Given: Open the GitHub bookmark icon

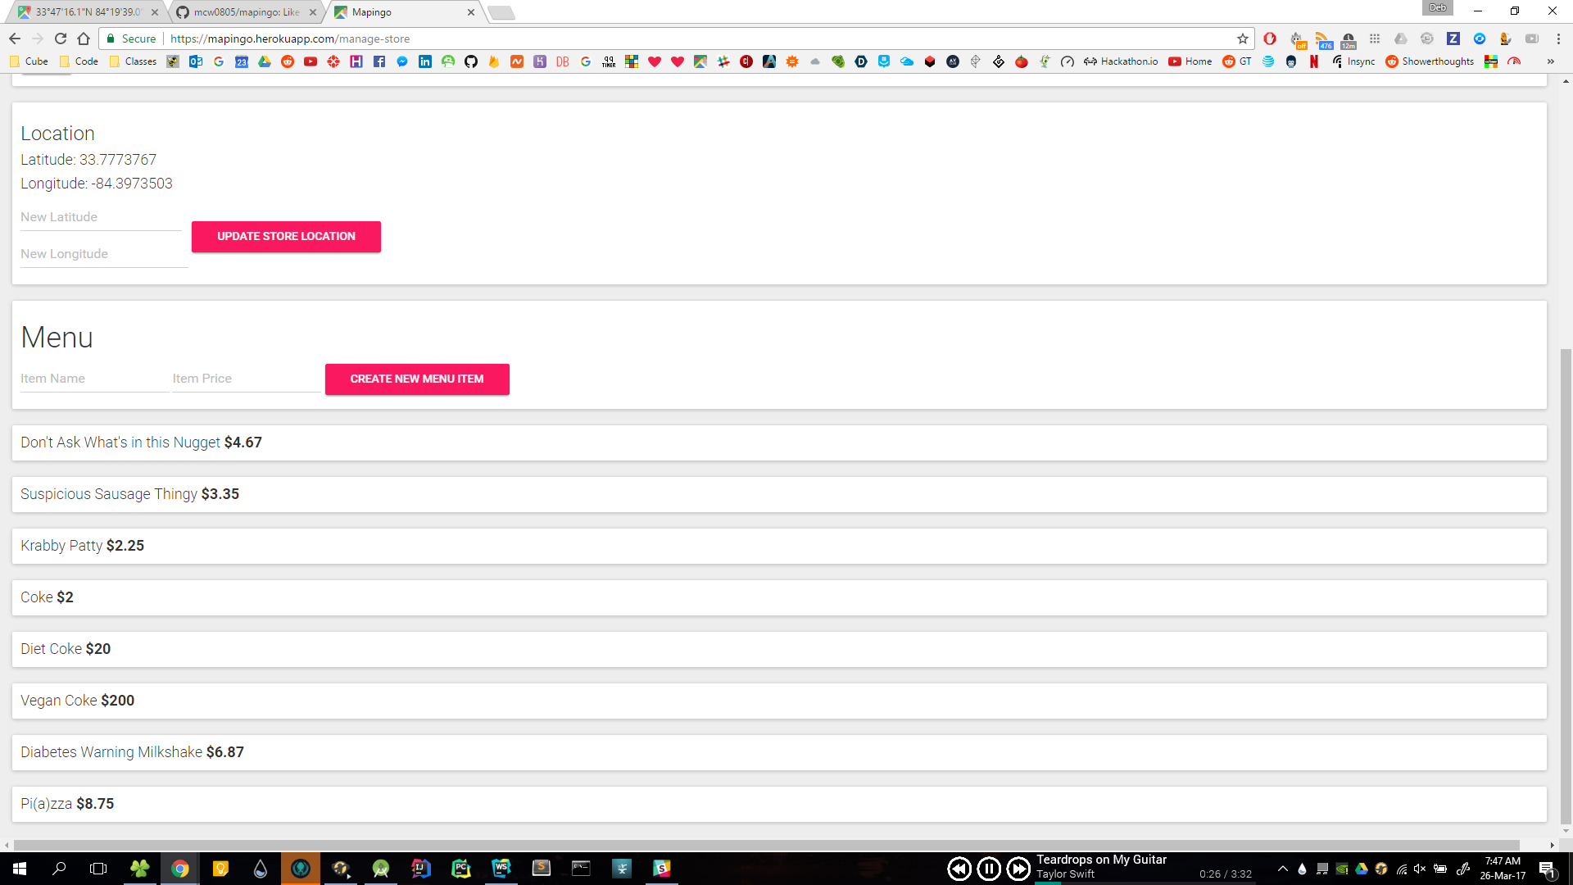Looking at the screenshot, I should (471, 61).
